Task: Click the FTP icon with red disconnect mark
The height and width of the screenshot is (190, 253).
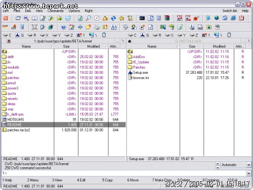Action: 188,18
